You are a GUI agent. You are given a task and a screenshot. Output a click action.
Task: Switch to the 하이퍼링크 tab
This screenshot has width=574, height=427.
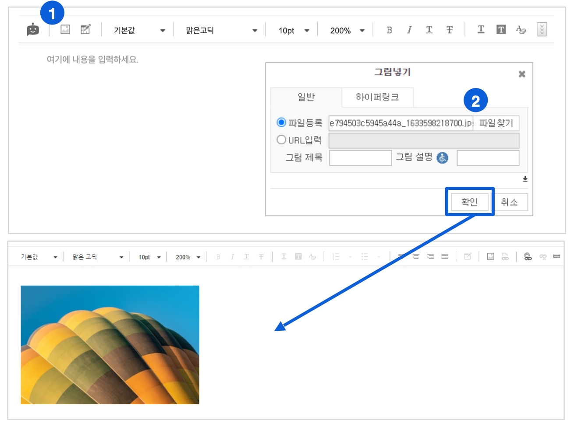tap(377, 97)
